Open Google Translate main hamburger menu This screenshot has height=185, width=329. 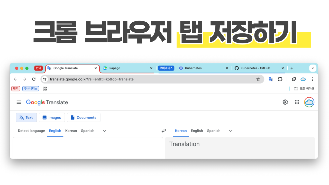[x=19, y=102]
